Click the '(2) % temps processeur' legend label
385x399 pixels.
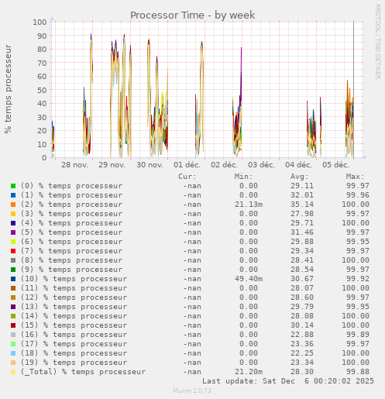click(x=71, y=205)
